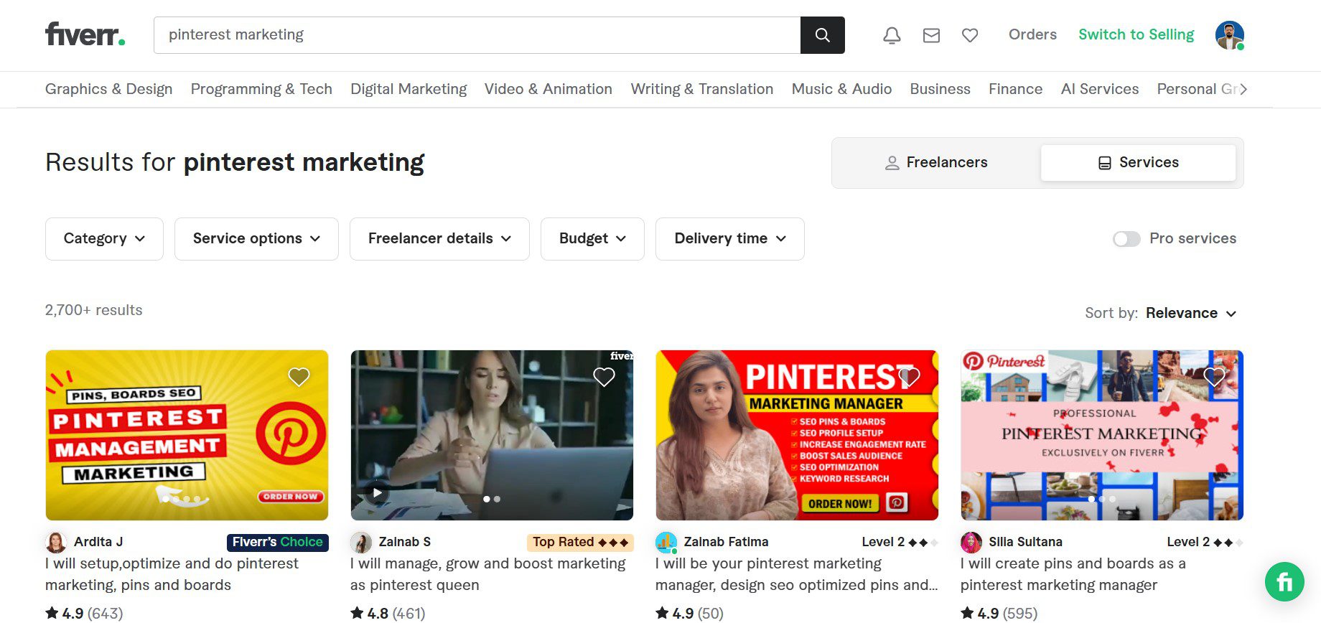Click Switch to Selling
The width and height of the screenshot is (1321, 623).
(x=1136, y=34)
